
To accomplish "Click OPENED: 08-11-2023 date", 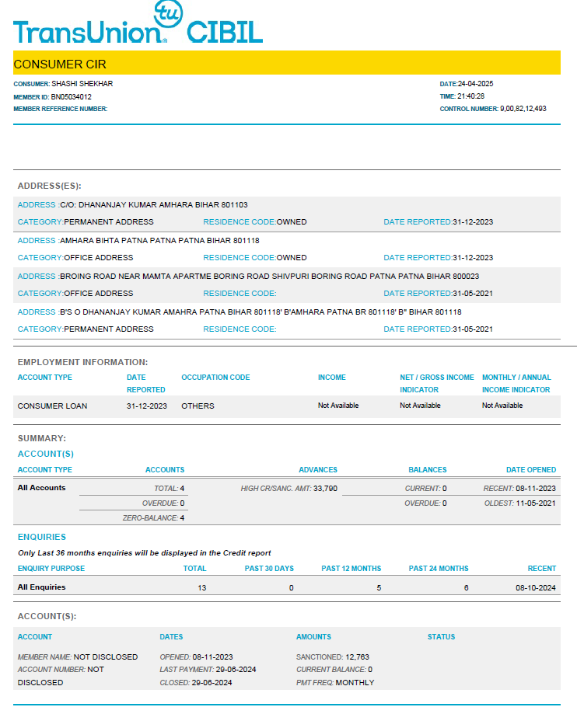I will 196,657.
